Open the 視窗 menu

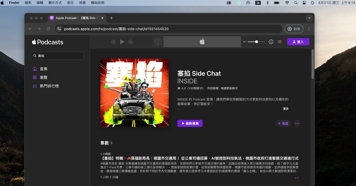(82, 3)
